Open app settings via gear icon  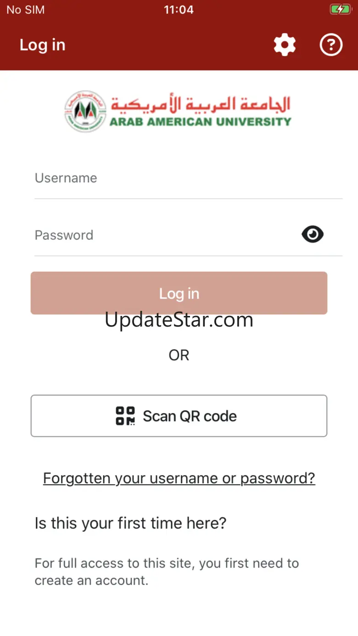pos(285,45)
